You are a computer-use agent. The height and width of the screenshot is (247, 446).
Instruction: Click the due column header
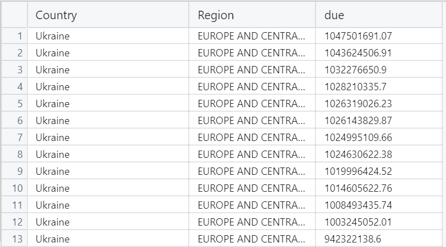(379, 15)
